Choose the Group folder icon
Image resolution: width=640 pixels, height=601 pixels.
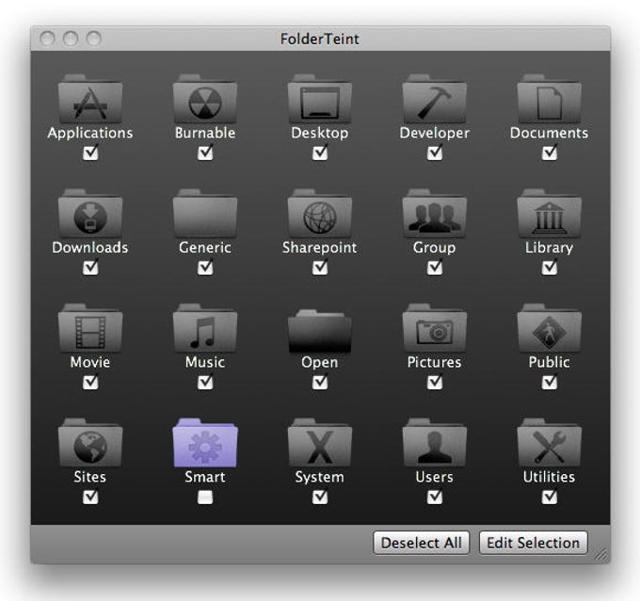(x=434, y=214)
